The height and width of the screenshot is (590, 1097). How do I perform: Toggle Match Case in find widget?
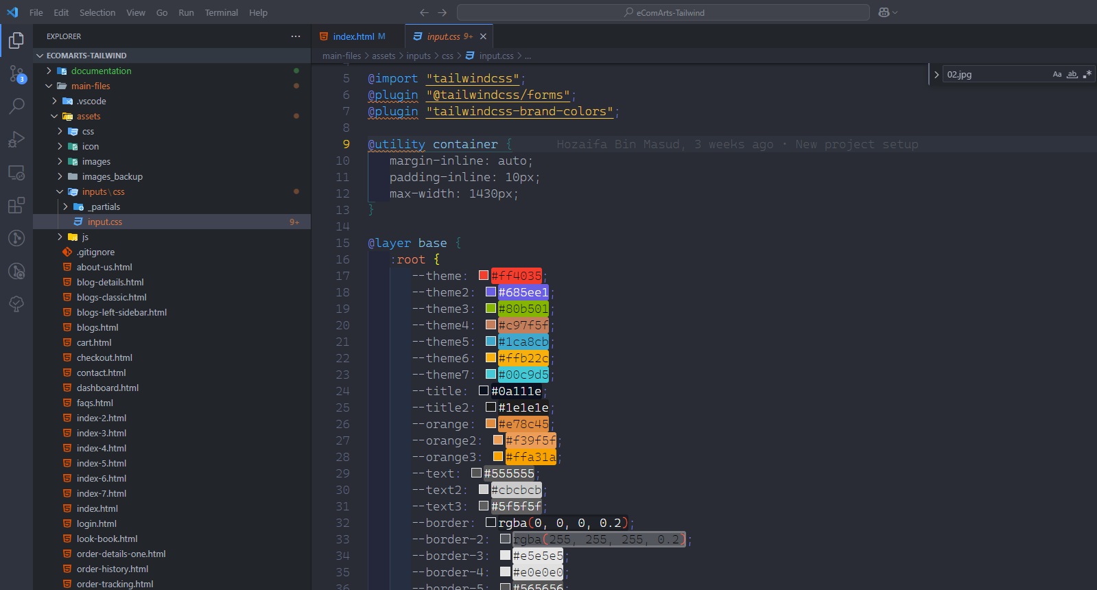point(1057,74)
